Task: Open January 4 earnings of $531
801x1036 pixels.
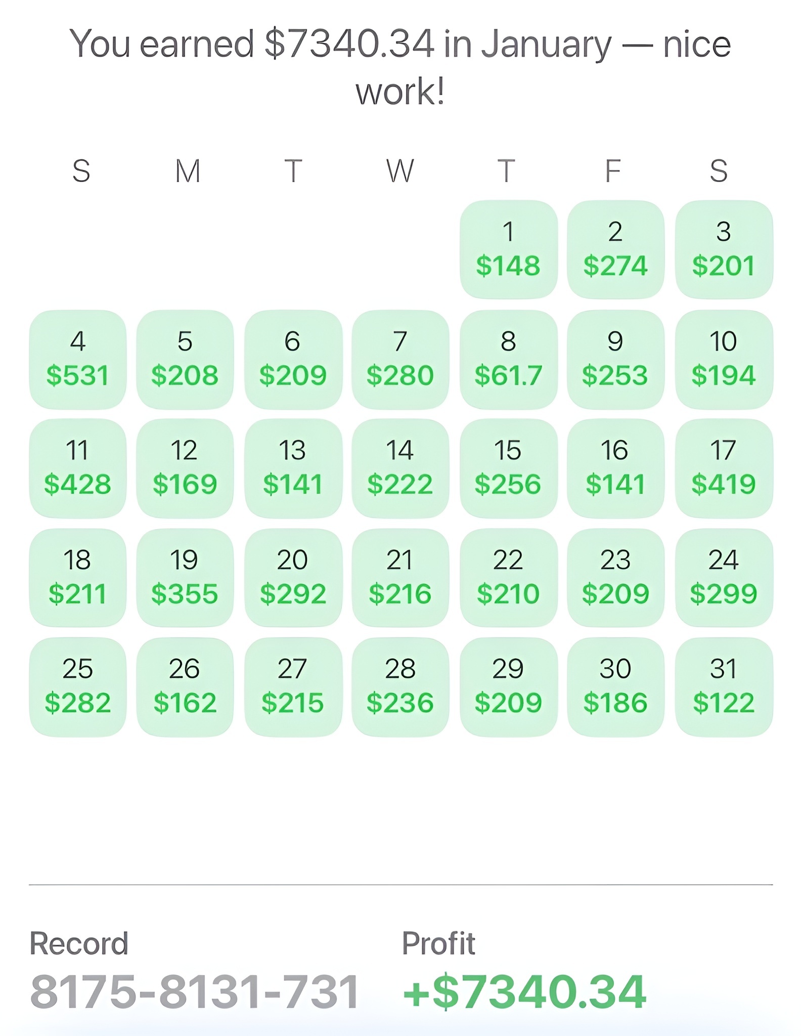Action: pos(77,359)
